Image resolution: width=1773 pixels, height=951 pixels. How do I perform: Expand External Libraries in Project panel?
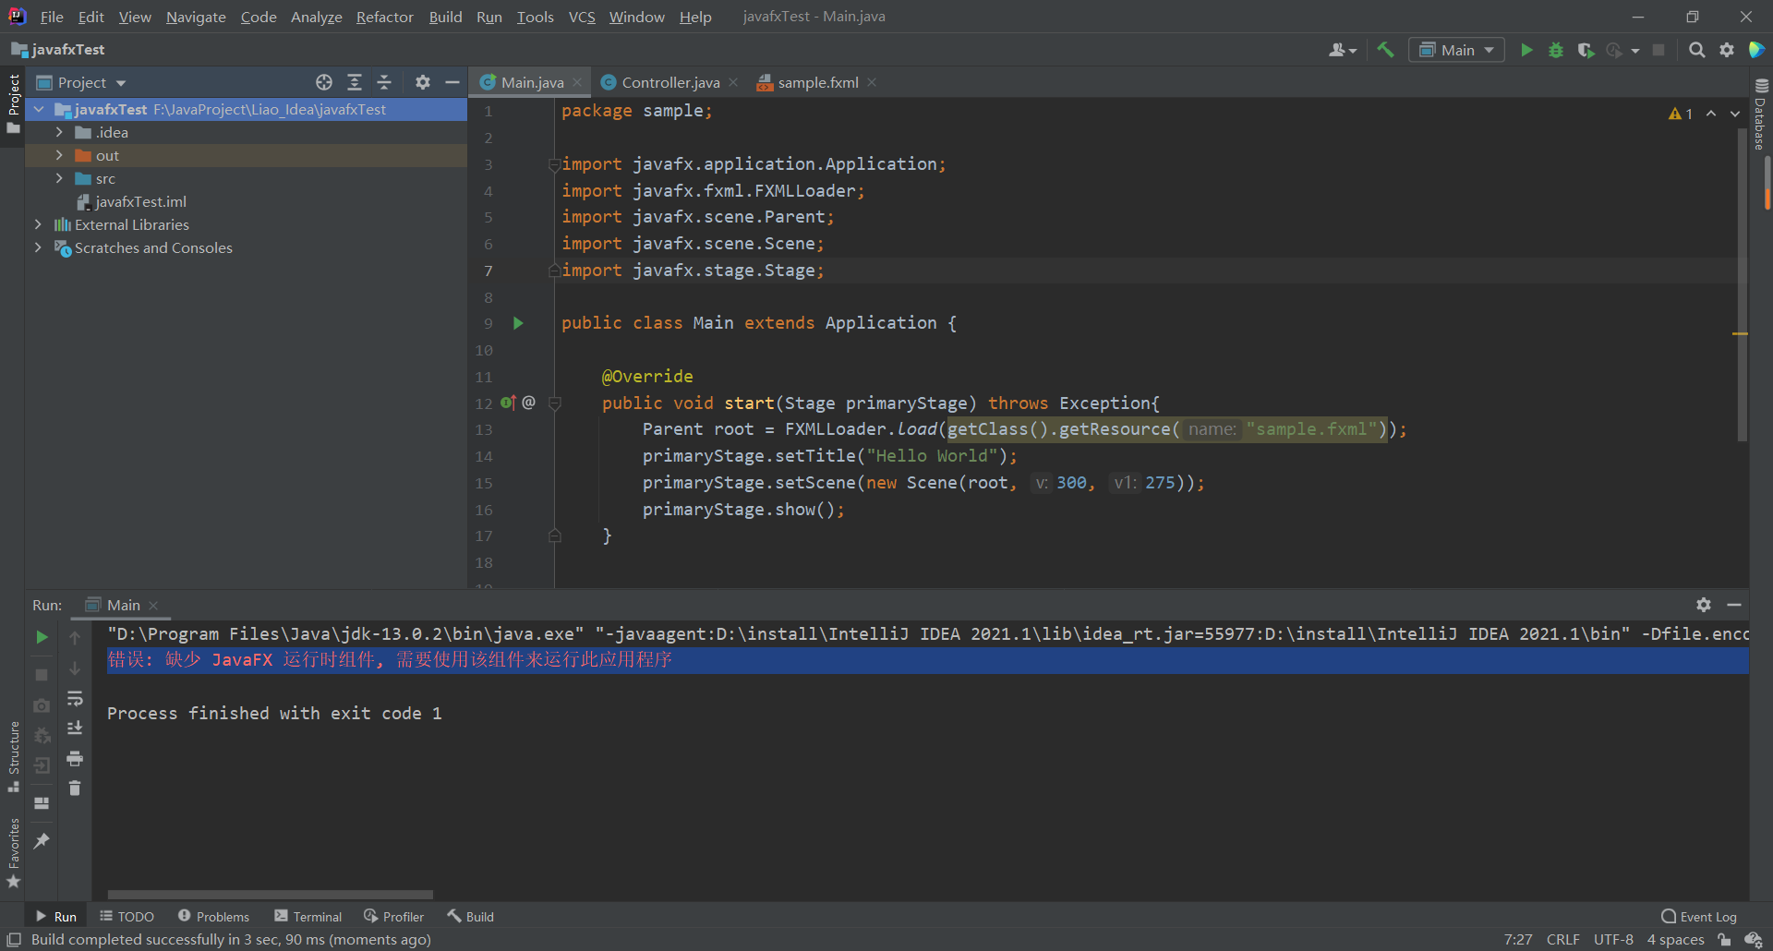(x=38, y=224)
